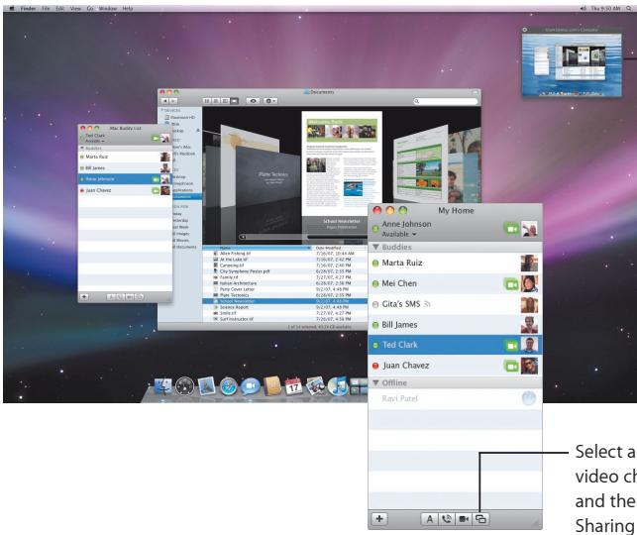Select offline buddy Ravi Patel
The height and width of the screenshot is (535, 637).
point(455,399)
